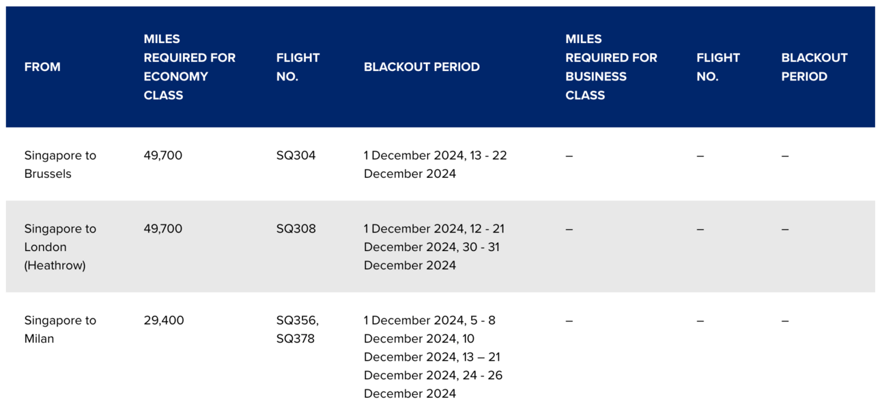Image resolution: width=882 pixels, height=416 pixels.
Task: Click the wide Blackout Period column header
Action: click(x=422, y=67)
